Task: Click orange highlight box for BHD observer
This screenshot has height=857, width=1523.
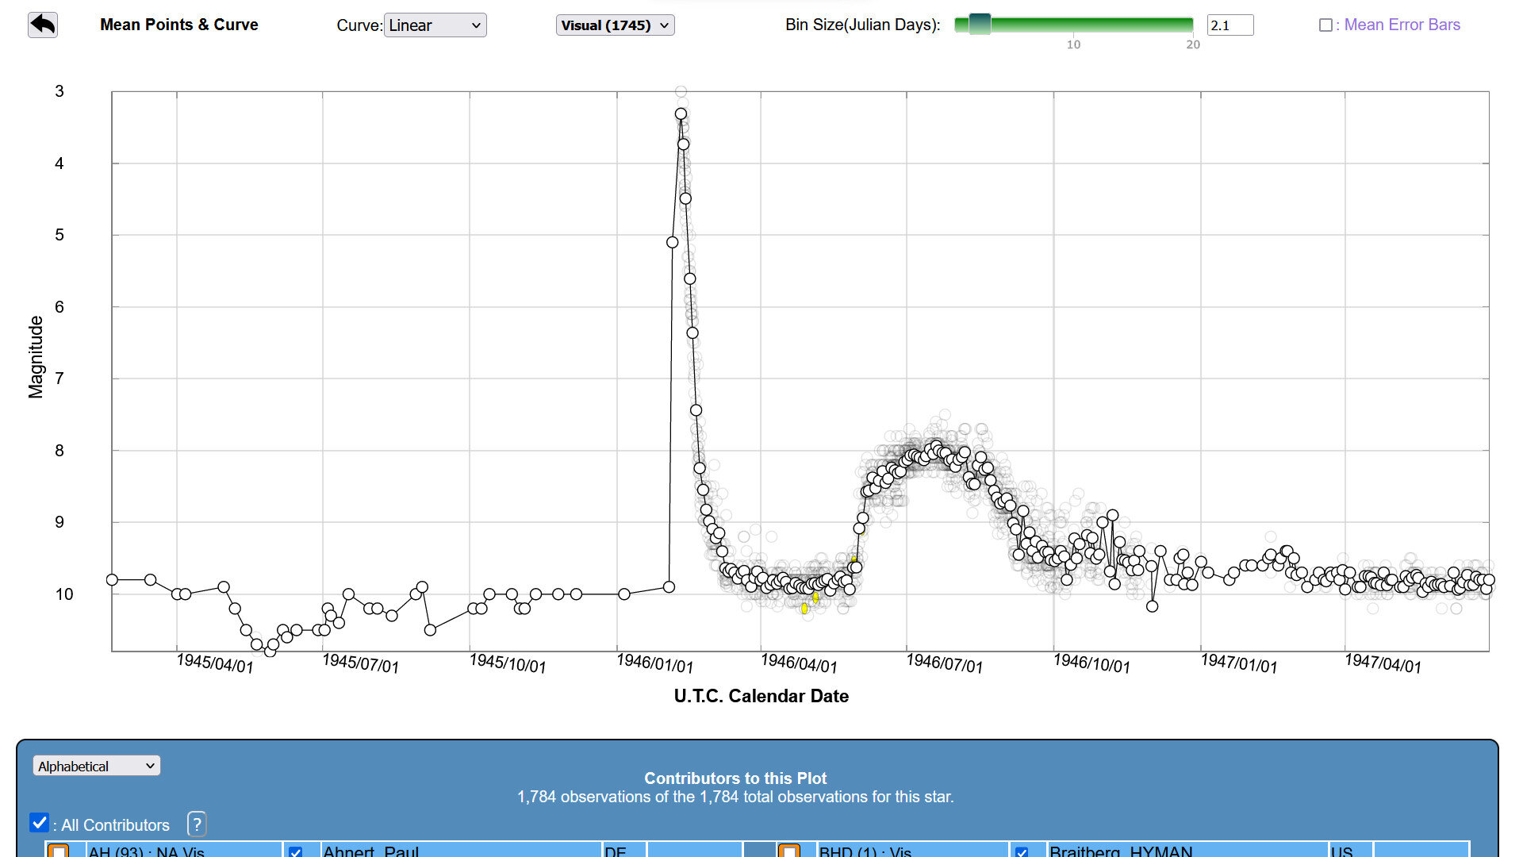Action: (788, 851)
